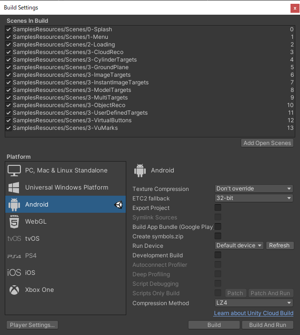The image size is (300, 335).
Task: Select PC, Mac & Linux Standalone platform
Action: (x=66, y=171)
